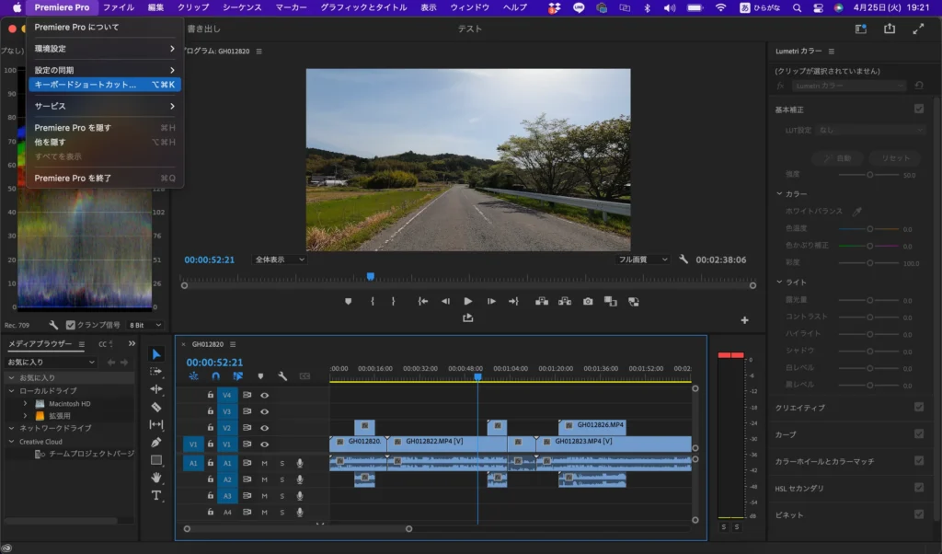Open the シーケンス menu
The image size is (942, 554).
point(243,7)
